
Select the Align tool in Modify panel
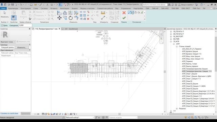59,13
